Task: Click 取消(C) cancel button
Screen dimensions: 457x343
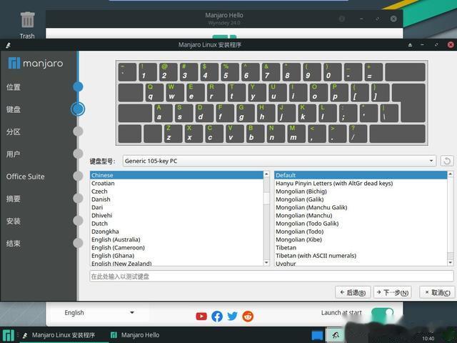Action: 437,292
